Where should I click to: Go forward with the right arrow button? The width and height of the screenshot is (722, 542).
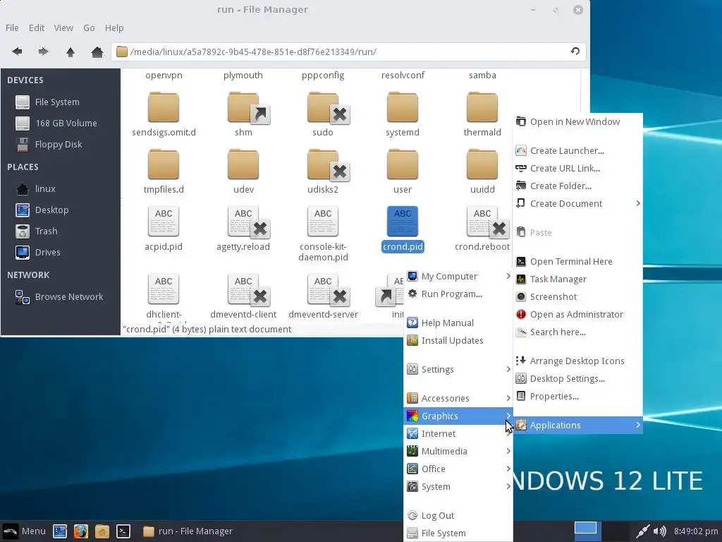43,52
